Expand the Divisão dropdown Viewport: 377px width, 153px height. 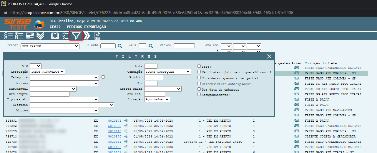click(x=64, y=83)
